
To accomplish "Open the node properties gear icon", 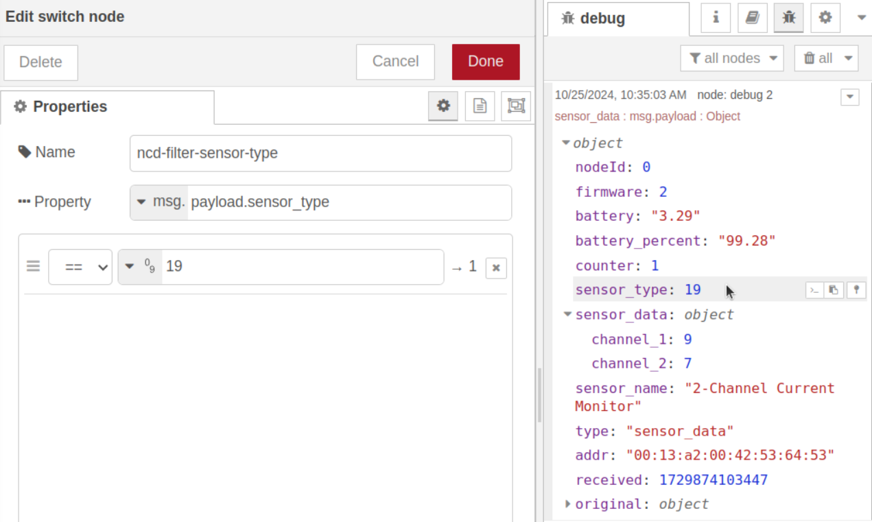I will pos(443,106).
